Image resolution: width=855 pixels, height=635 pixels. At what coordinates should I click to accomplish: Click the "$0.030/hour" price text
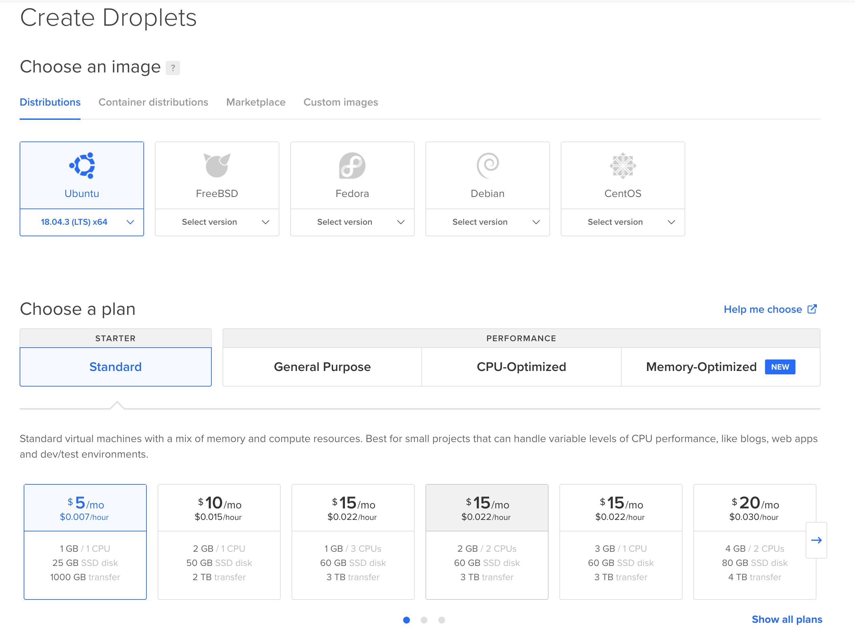click(x=754, y=517)
